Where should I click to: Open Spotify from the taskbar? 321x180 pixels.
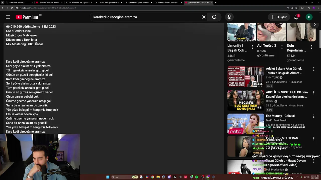tap(197, 177)
